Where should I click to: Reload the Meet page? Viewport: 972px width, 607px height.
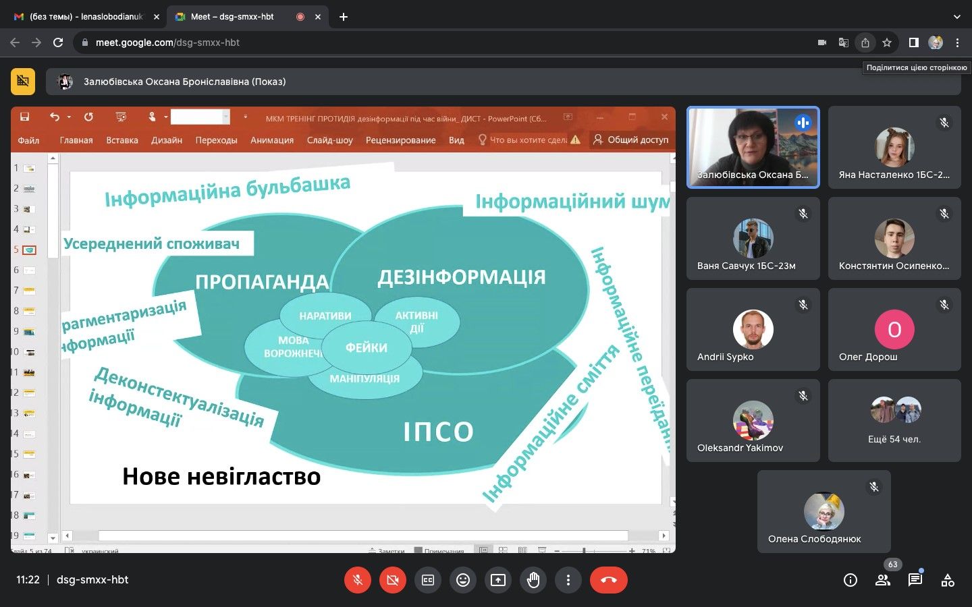pos(58,42)
